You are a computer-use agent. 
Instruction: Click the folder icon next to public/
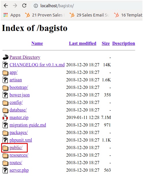coord(5,148)
